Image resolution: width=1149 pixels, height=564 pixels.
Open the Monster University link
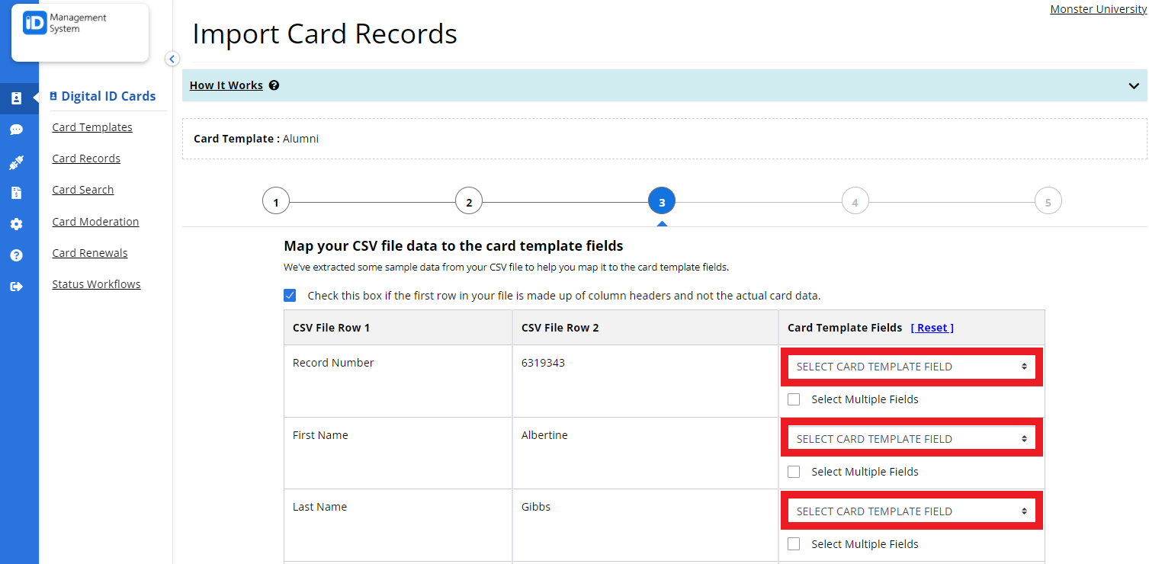point(1098,8)
